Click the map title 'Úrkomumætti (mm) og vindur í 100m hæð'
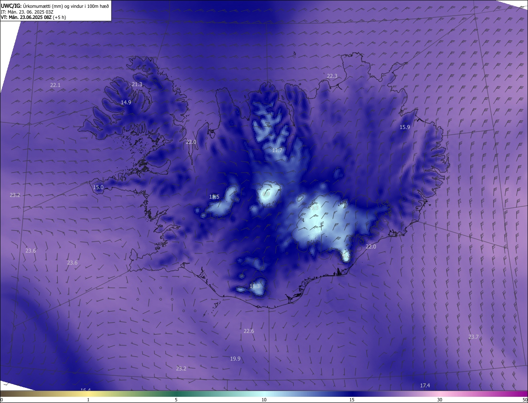This screenshot has height=403, width=528. (66, 6)
